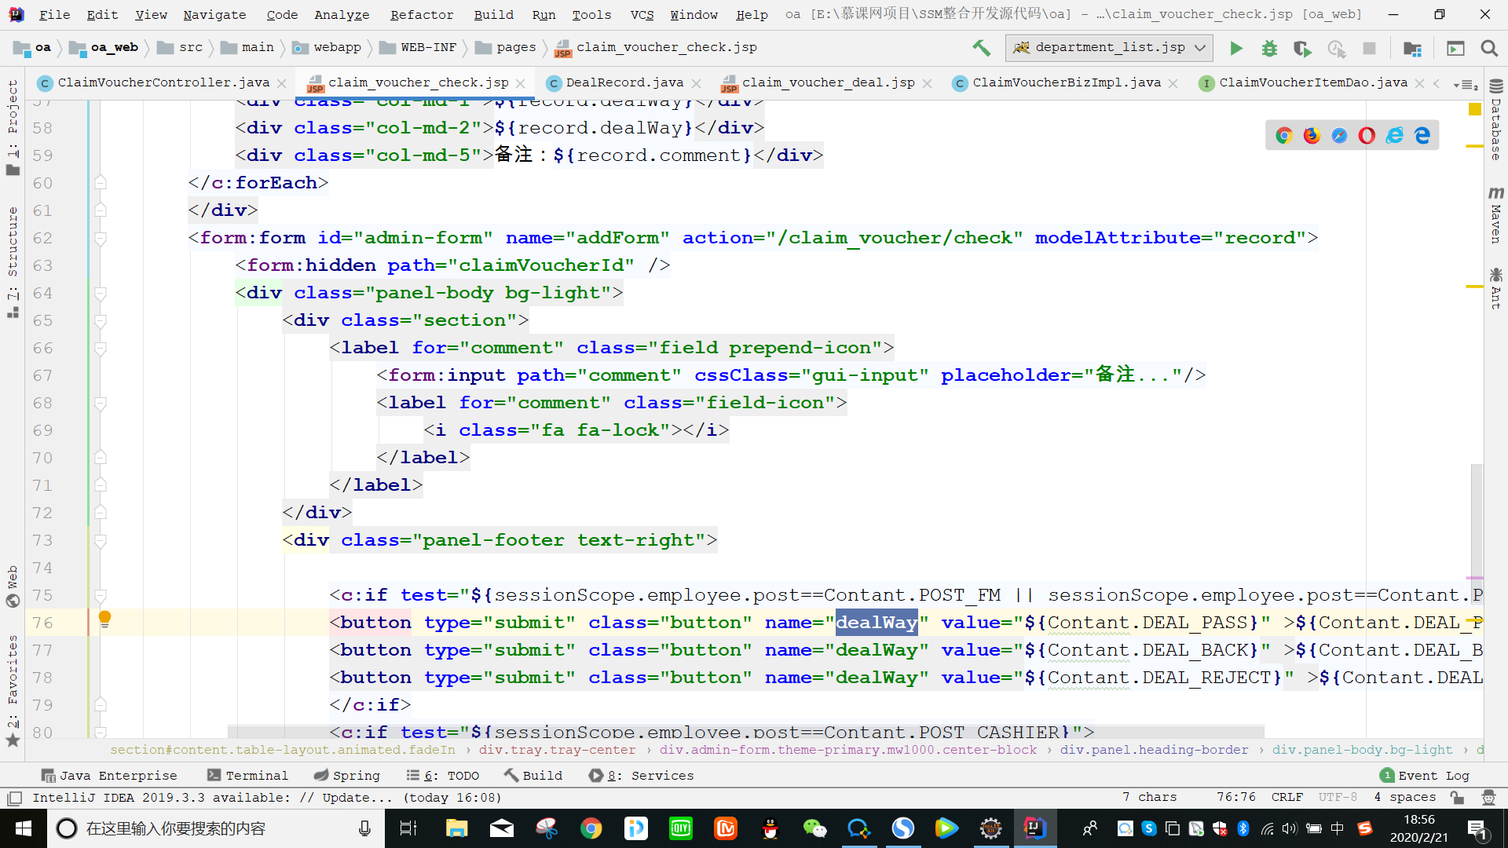Collapse fold marker at line 73
Screen dimensions: 1508x848
[x=101, y=540]
